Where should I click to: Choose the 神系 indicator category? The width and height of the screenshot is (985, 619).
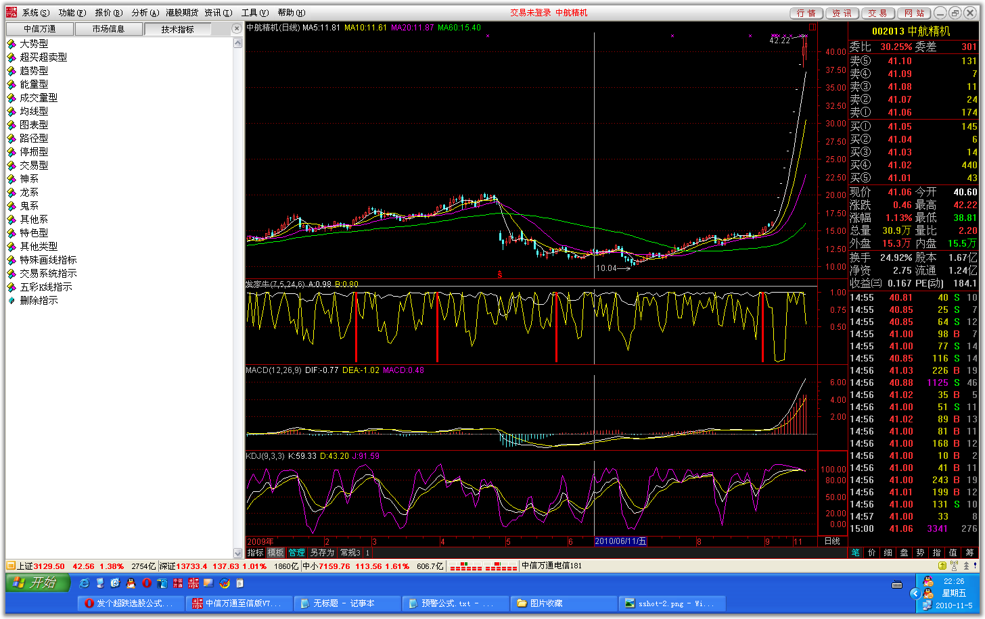tap(29, 179)
